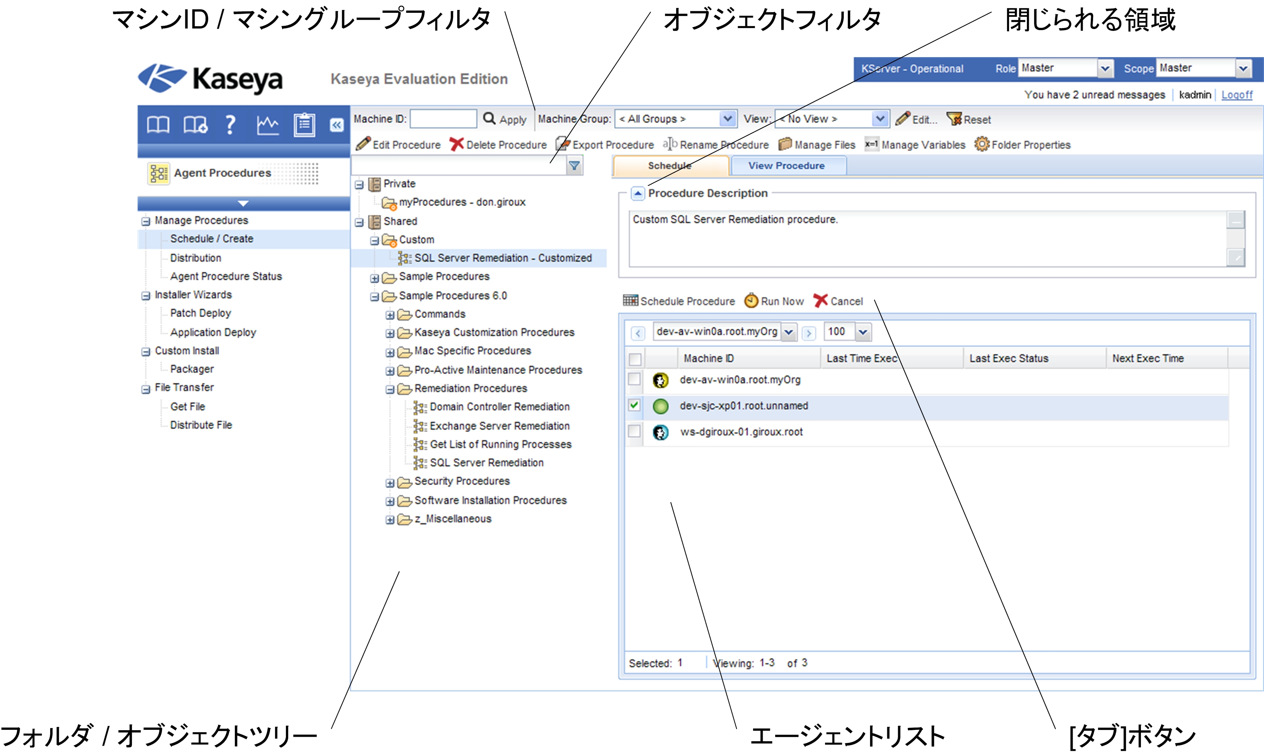1264x754 pixels.
Task: Check the box for dev-av-win0a.root.myOrg
Action: point(634,379)
